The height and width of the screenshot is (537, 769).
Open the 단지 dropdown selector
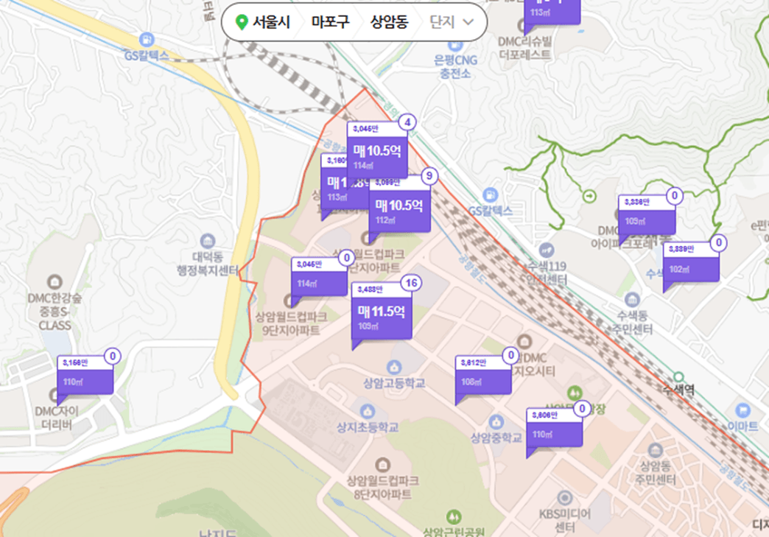[452, 22]
